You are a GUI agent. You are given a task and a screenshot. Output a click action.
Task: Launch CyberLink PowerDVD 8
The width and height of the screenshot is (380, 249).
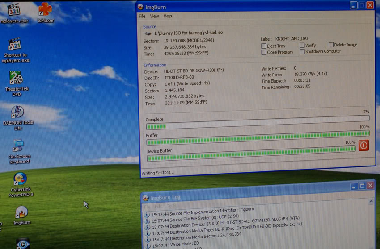pyautogui.click(x=21, y=179)
